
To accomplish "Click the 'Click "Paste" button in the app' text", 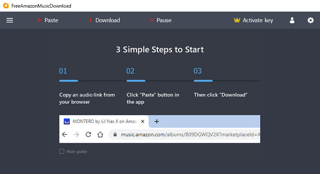I will click(153, 98).
